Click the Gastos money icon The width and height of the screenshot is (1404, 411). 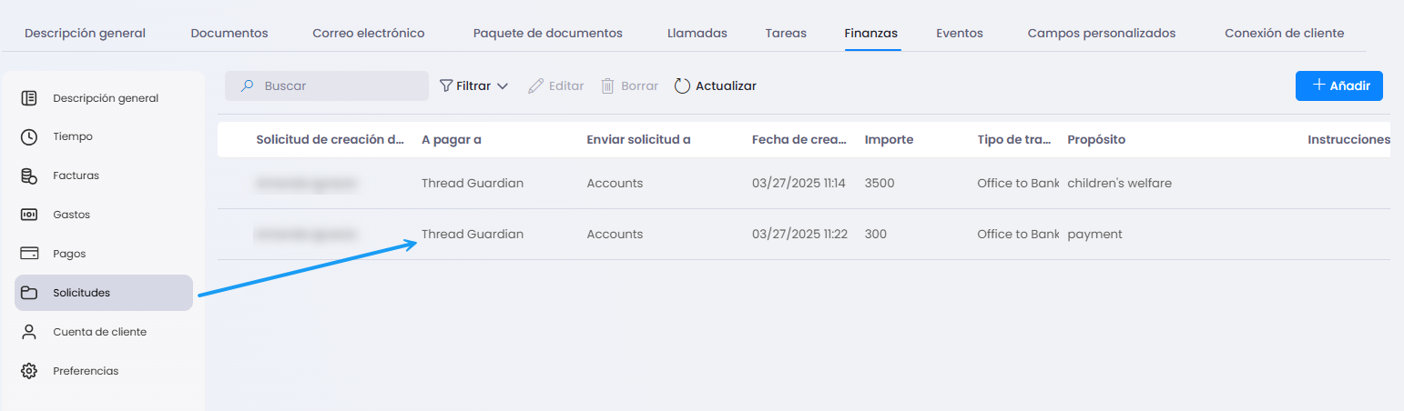tap(29, 215)
